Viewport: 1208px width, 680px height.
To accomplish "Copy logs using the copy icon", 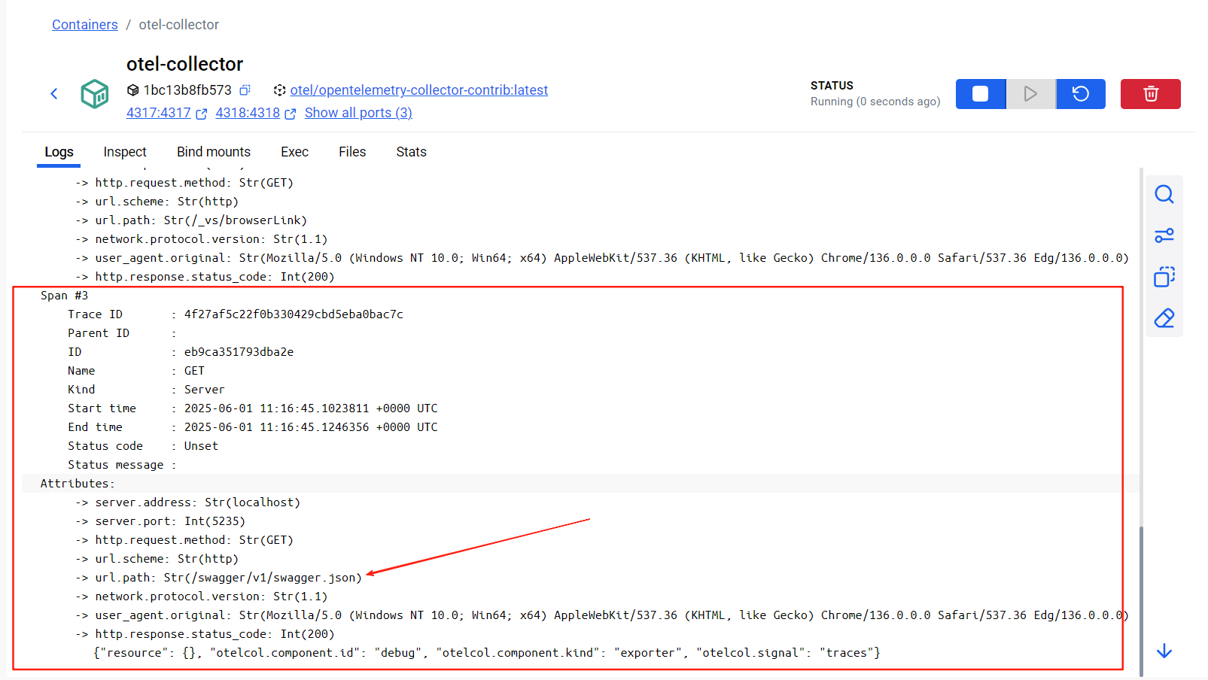I will pyautogui.click(x=1164, y=277).
